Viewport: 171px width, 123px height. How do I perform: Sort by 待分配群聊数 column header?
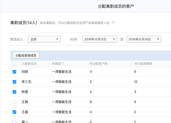tap(143, 64)
